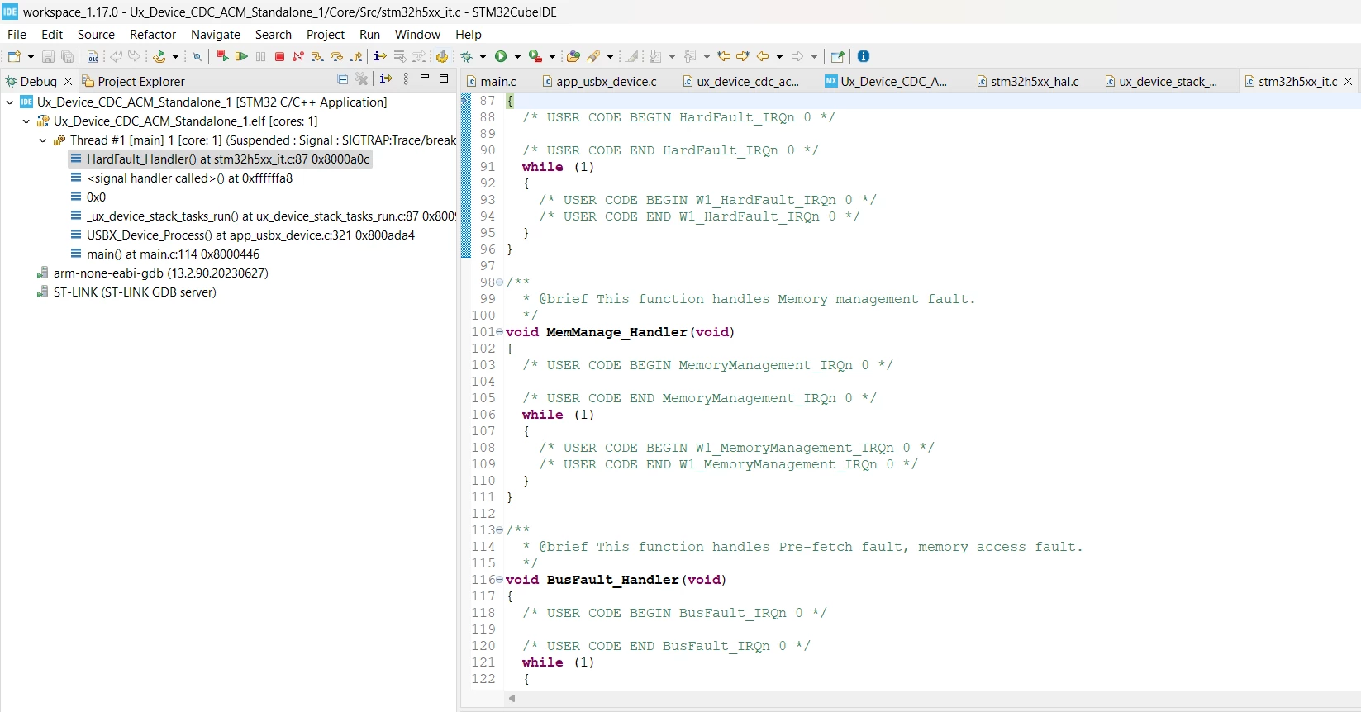This screenshot has height=712, width=1361.
Task: Collapse the Ux_Device_CDC_ACM_Standalone_1.elf node
Action: point(26,121)
